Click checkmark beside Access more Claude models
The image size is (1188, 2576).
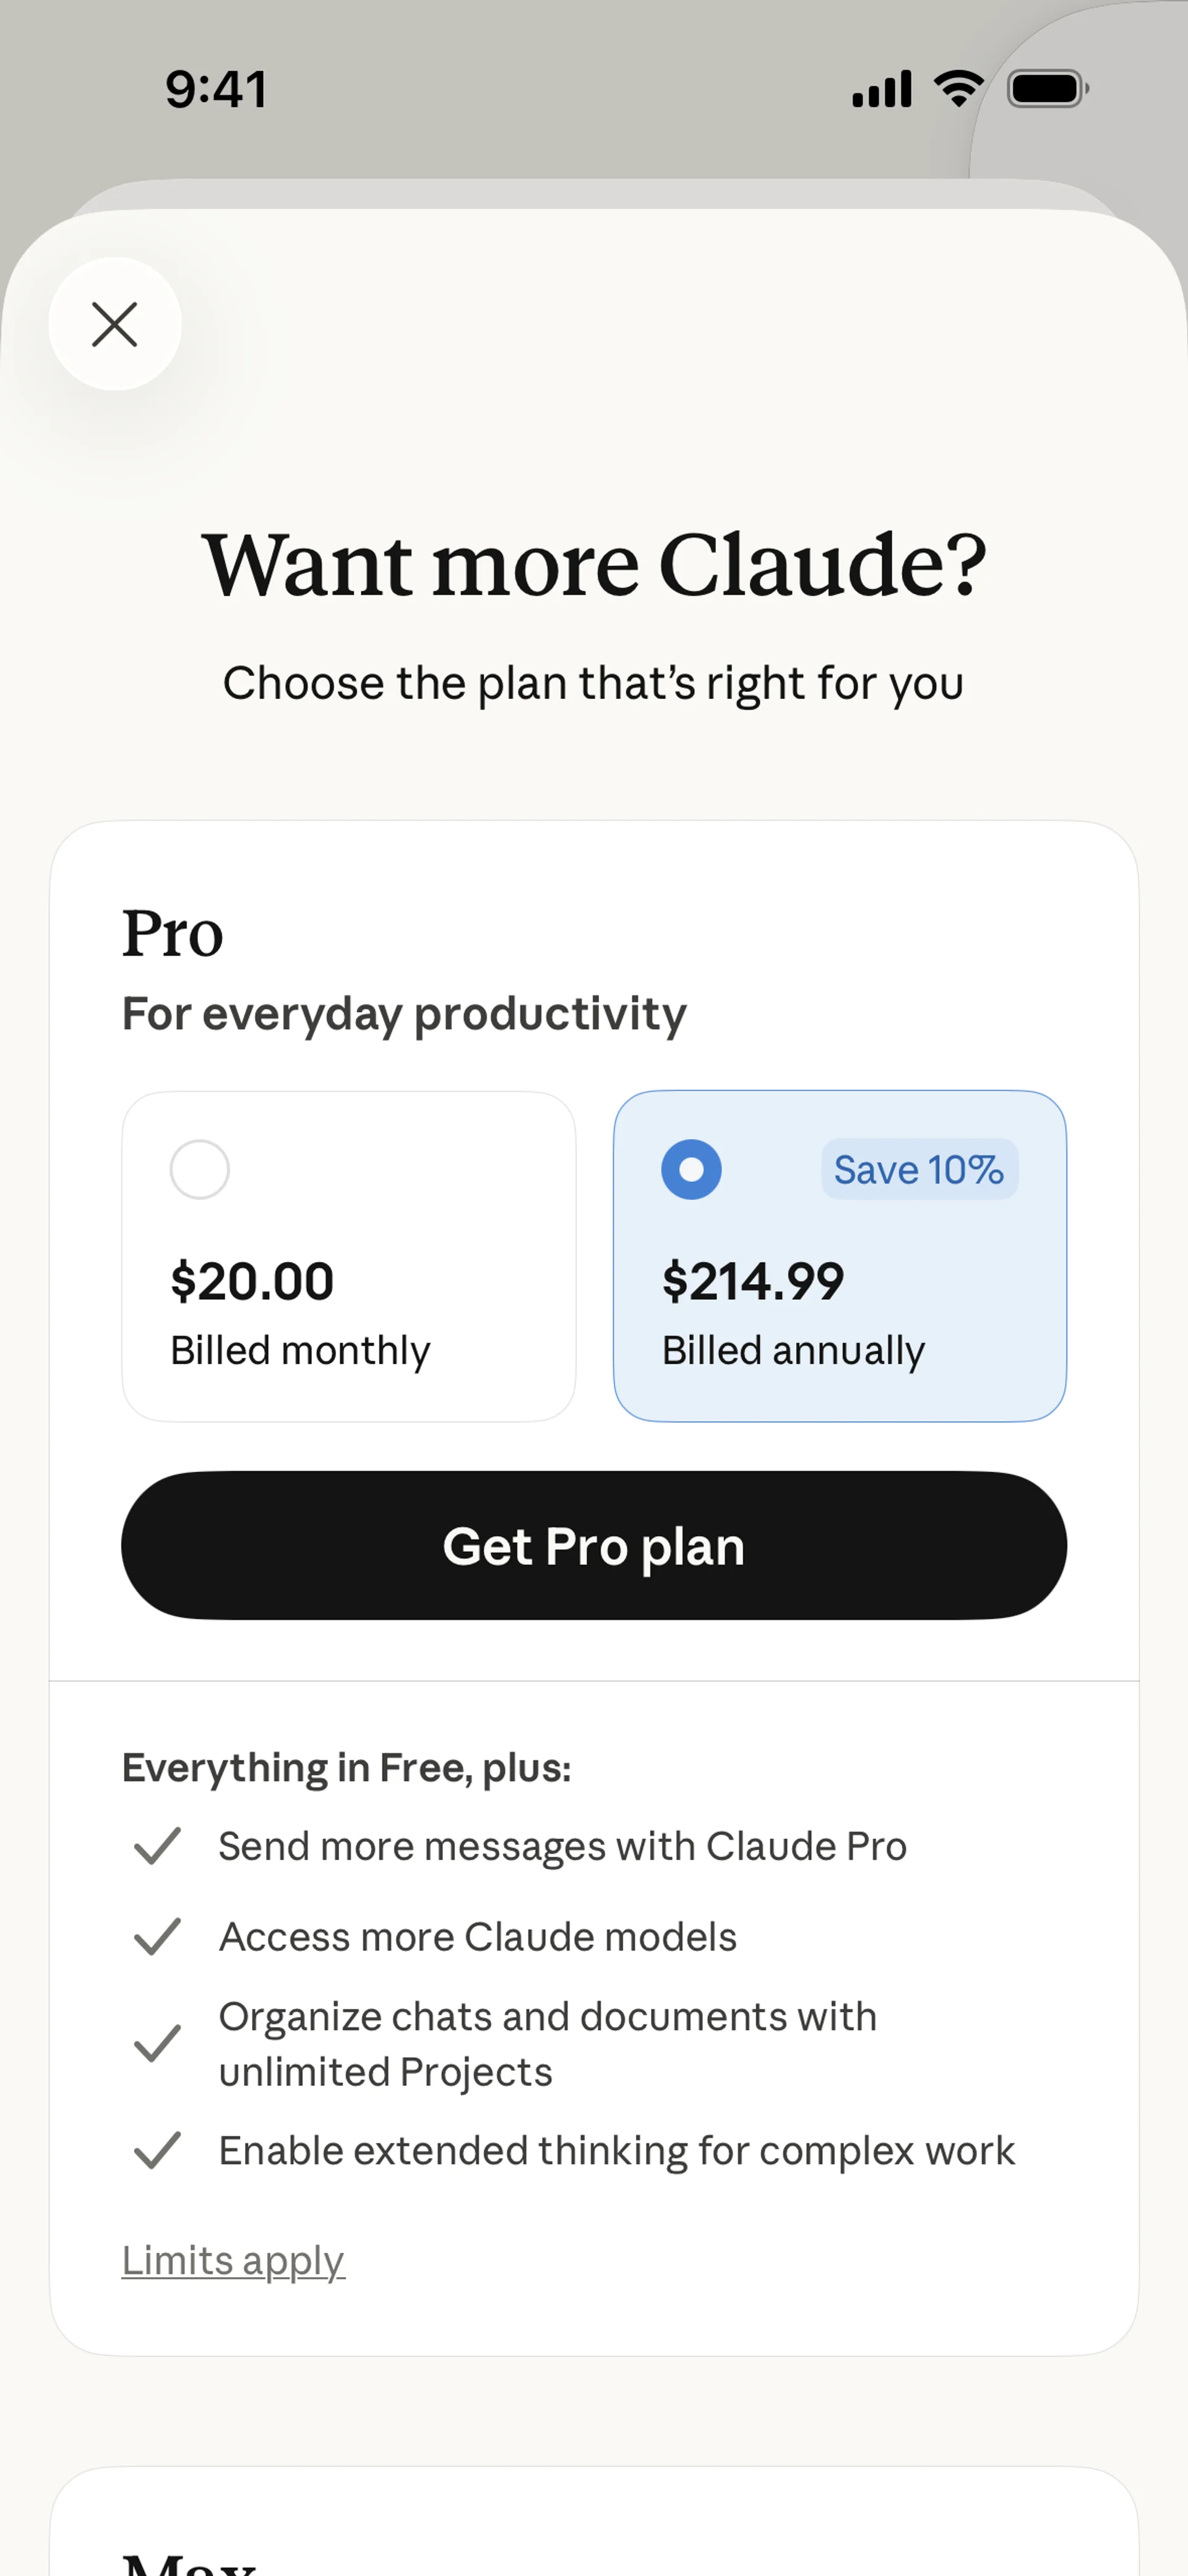[157, 1937]
